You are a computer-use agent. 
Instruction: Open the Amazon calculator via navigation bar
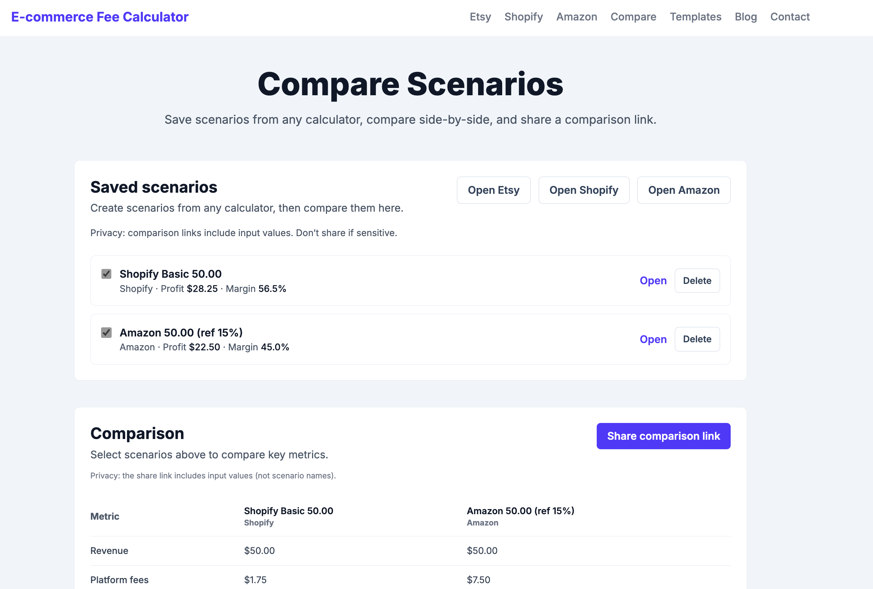(577, 17)
